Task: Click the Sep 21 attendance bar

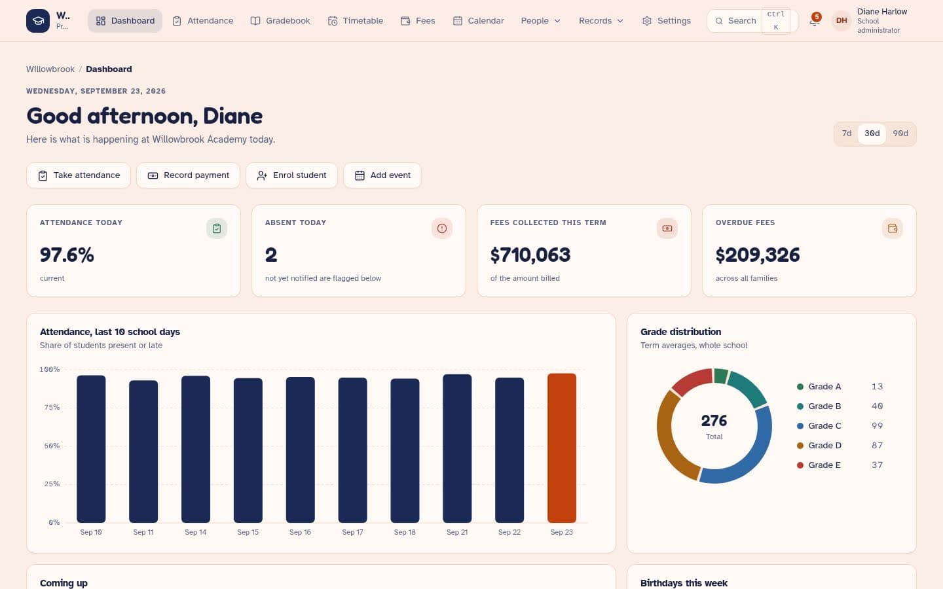Action: coord(457,448)
